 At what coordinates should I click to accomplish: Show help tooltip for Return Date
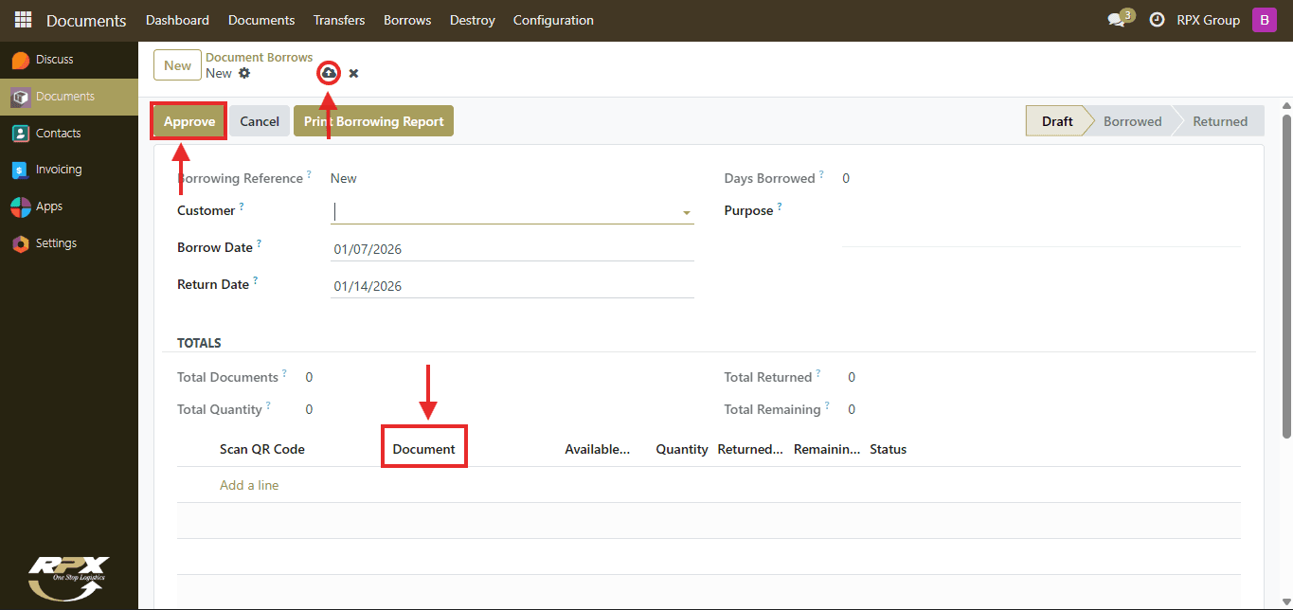[256, 280]
